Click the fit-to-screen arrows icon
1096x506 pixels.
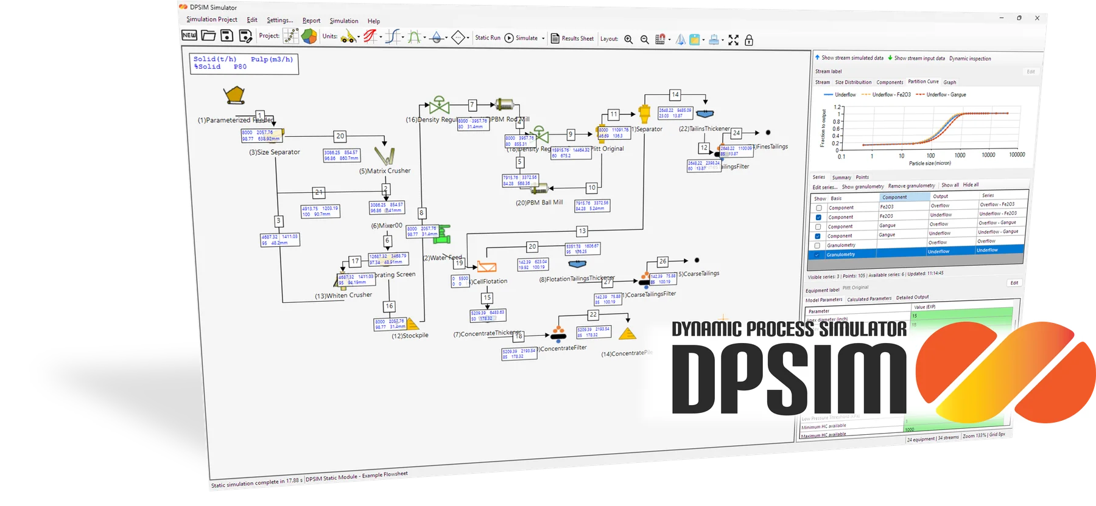pos(733,40)
